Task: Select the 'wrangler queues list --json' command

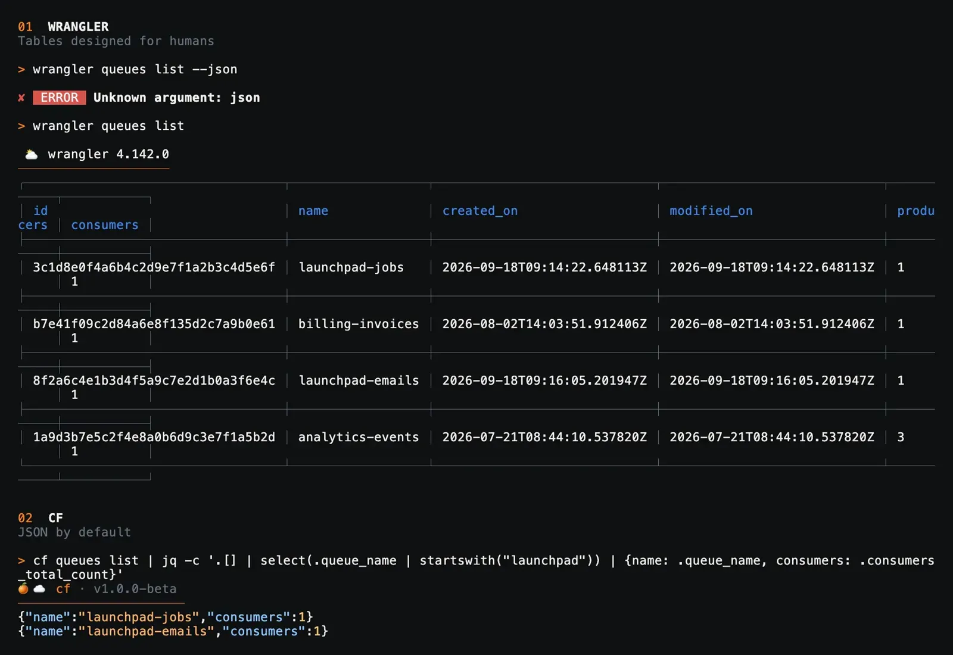Action: tap(135, 70)
